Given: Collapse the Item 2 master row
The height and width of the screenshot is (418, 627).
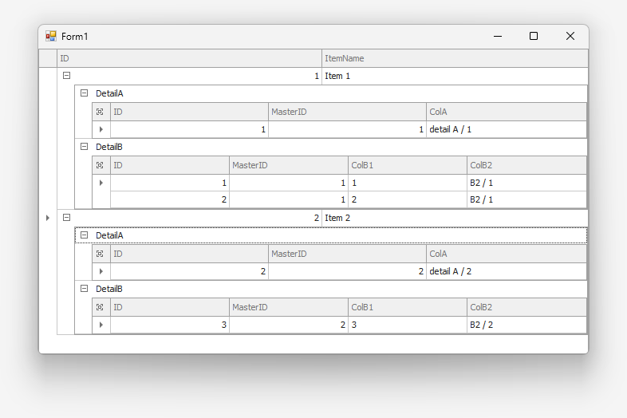Looking at the screenshot, I should coord(67,218).
